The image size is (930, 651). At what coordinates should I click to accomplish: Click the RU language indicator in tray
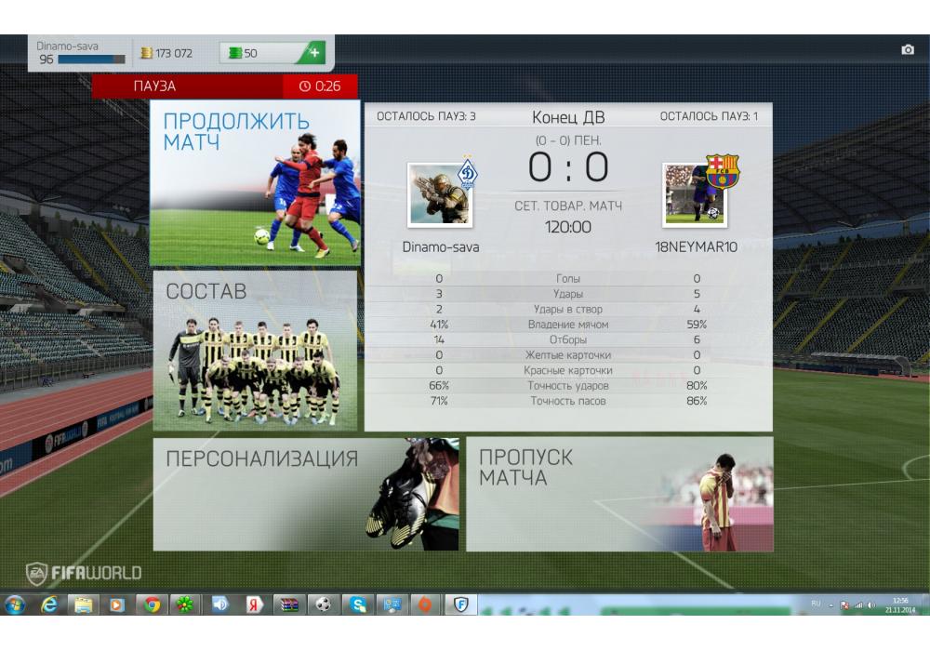[816, 604]
